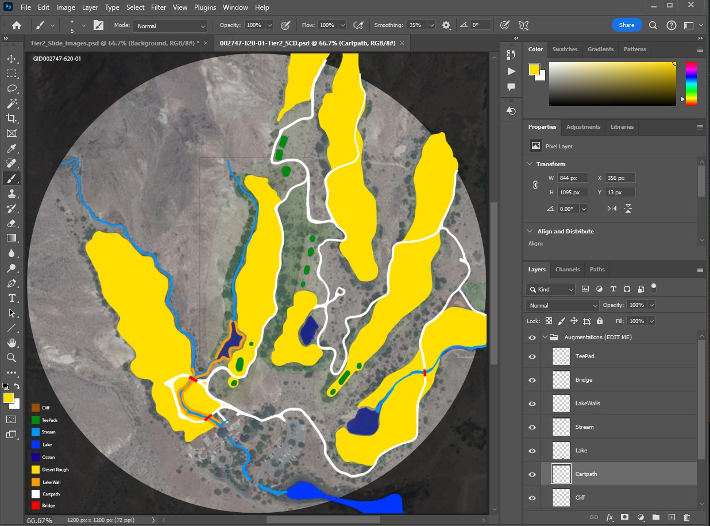This screenshot has height=526, width=710.
Task: Collapse the Transform section
Action: pos(530,164)
